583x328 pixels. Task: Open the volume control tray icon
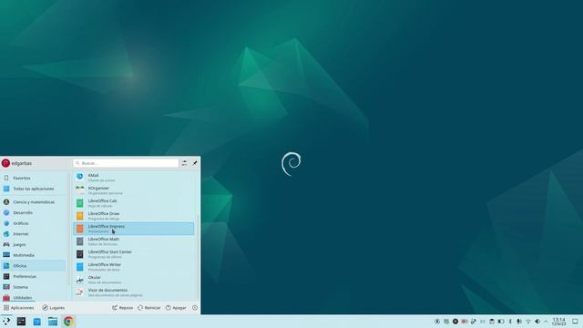click(x=537, y=322)
